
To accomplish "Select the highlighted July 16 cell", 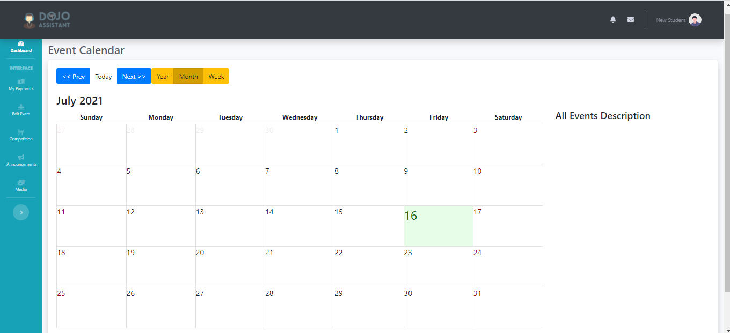I will 438,226.
